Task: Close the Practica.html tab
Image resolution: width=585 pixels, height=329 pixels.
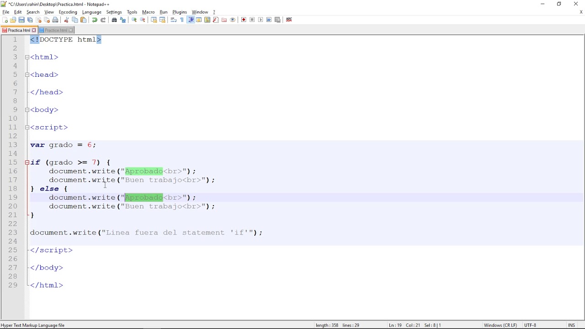Action: tap(34, 30)
